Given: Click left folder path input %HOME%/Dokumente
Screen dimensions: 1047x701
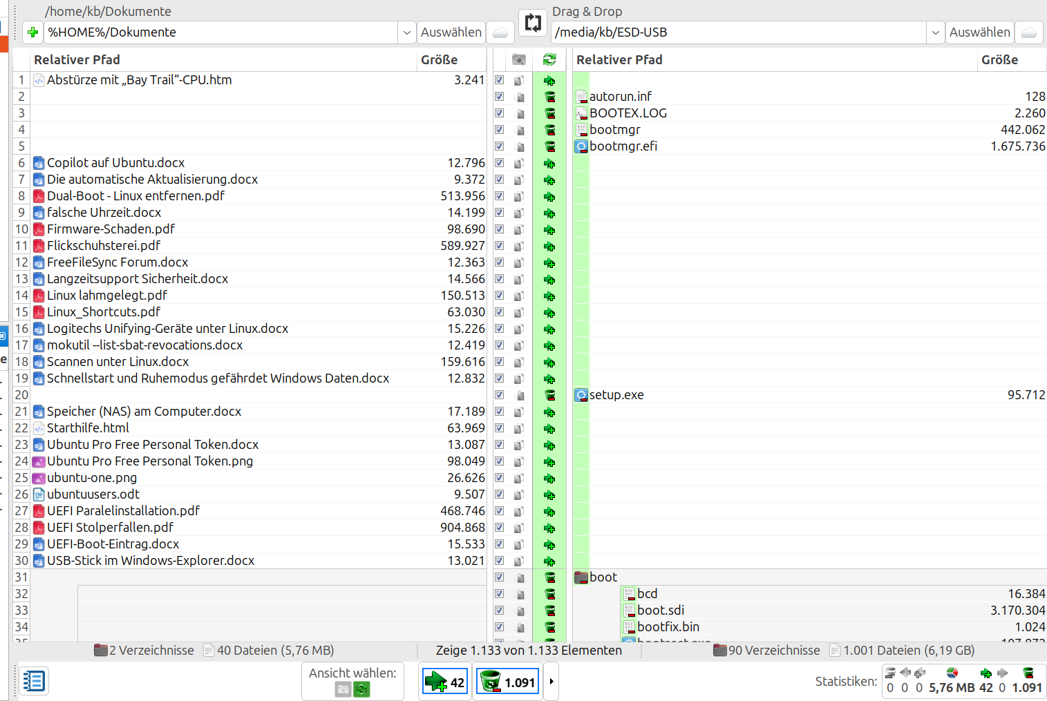Looking at the screenshot, I should point(221,32).
